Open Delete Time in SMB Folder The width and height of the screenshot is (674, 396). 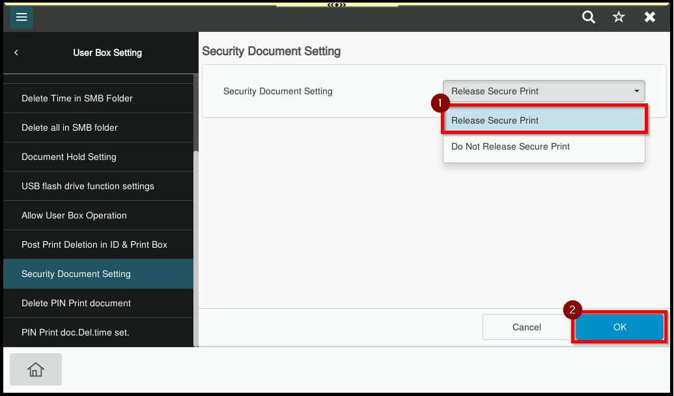[x=98, y=98]
